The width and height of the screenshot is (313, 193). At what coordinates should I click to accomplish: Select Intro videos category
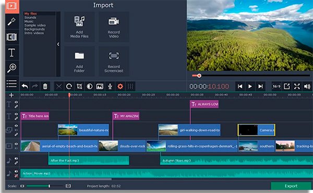34,33
